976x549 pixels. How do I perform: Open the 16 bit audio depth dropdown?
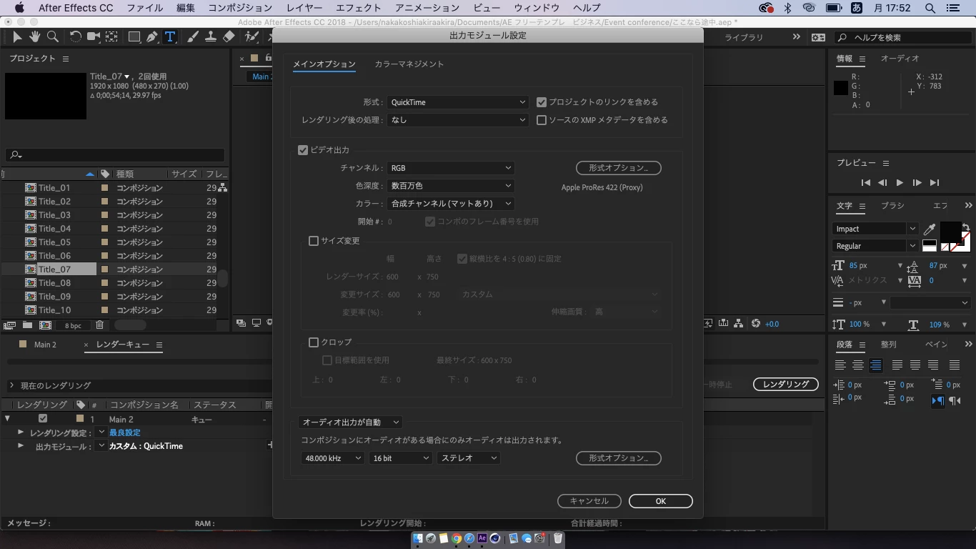click(x=400, y=458)
